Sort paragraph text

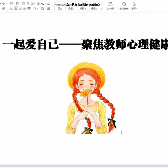pos(38,4)
